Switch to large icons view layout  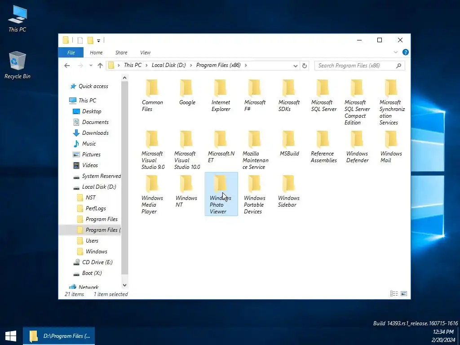(404, 294)
